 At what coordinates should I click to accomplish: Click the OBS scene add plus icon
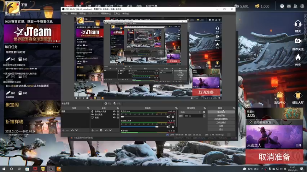(x=63, y=130)
